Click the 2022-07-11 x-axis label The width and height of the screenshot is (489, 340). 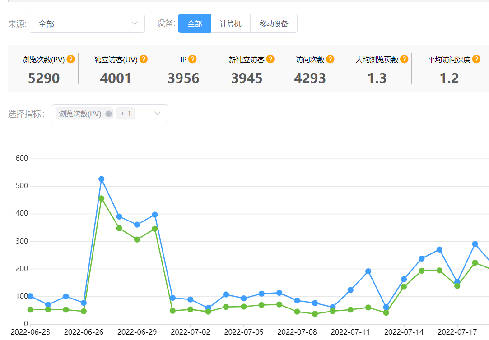[350, 332]
